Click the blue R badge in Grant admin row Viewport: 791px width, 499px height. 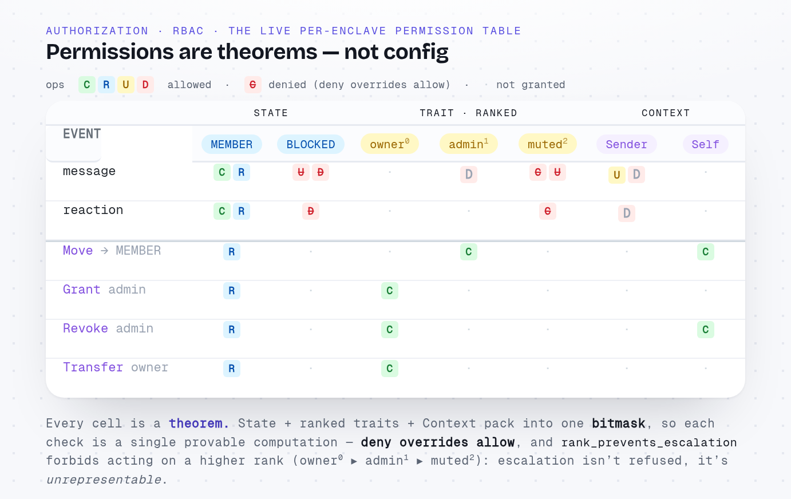pos(232,291)
